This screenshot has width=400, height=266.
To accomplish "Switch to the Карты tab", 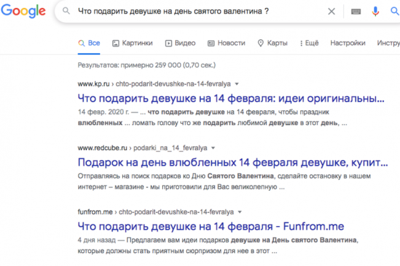I will [x=272, y=43].
